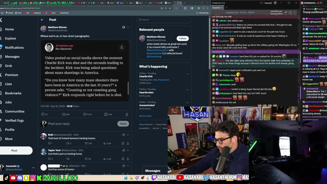
Task: Repost the post with 947 reposts
Action: point(64,114)
